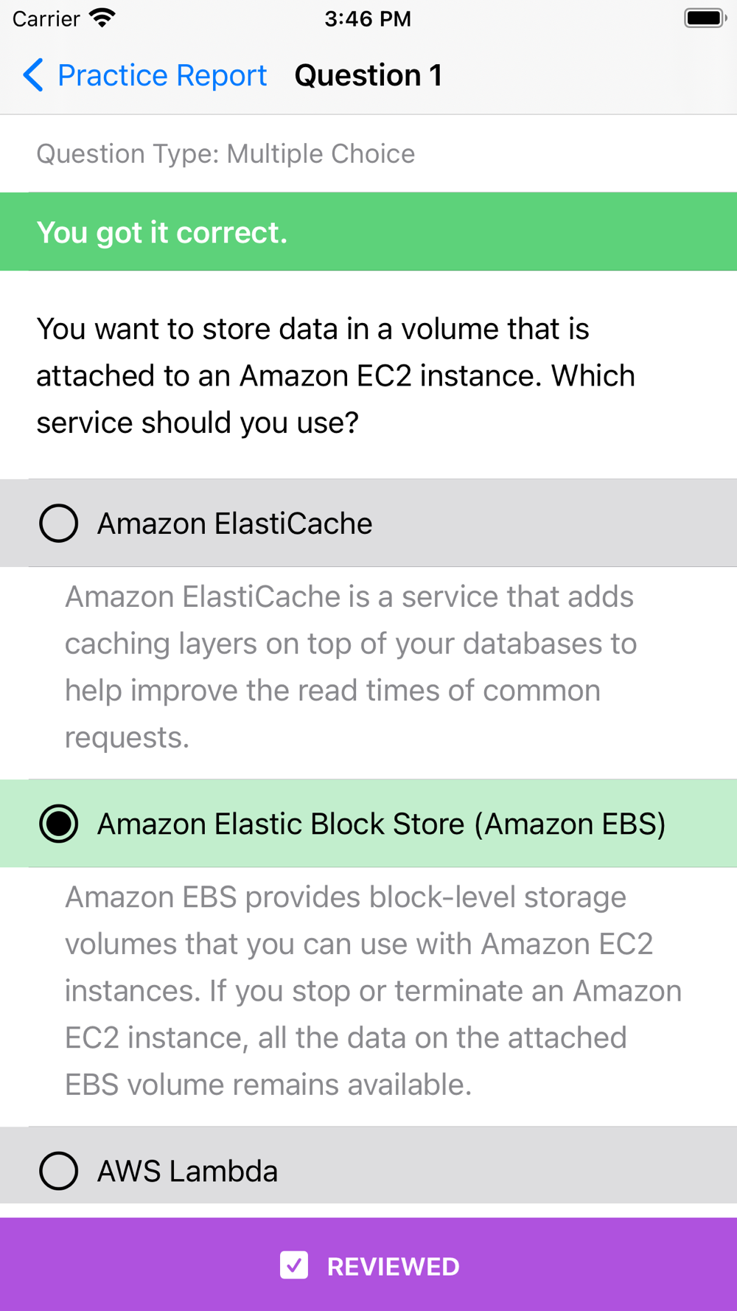Select the Amazon ElastiCache radio button
Viewport: 737px width, 1311px height.
tap(58, 524)
